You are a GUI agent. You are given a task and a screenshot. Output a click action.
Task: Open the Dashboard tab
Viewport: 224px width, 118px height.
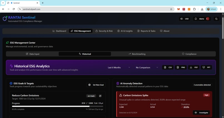(x=59, y=31)
